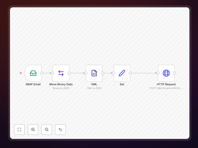Screen dimensions: 198x148
Task: Reset canvas zoom with undo arrow button
Action: pos(60,130)
